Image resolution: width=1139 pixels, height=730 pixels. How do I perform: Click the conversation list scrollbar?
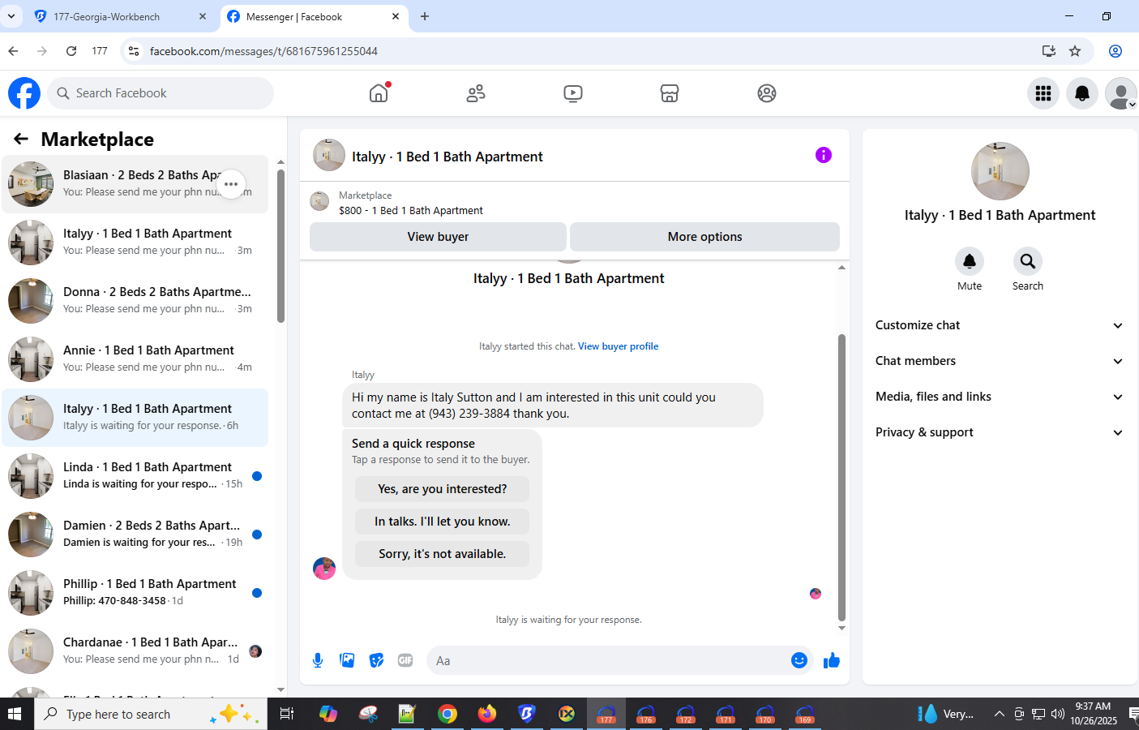(280, 246)
